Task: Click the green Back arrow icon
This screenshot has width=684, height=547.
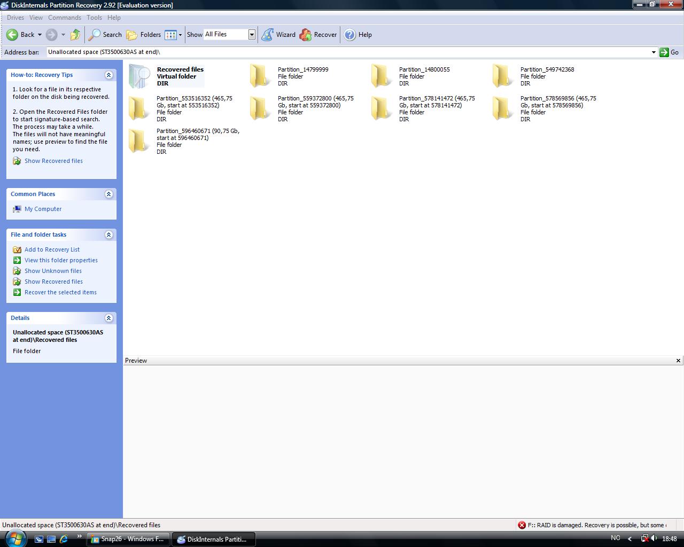Action: tap(12, 35)
